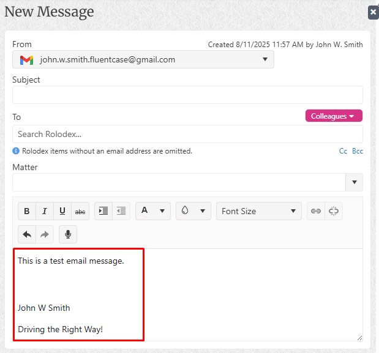Click the Gmail logo icon
379x353 pixels.
coord(26,60)
